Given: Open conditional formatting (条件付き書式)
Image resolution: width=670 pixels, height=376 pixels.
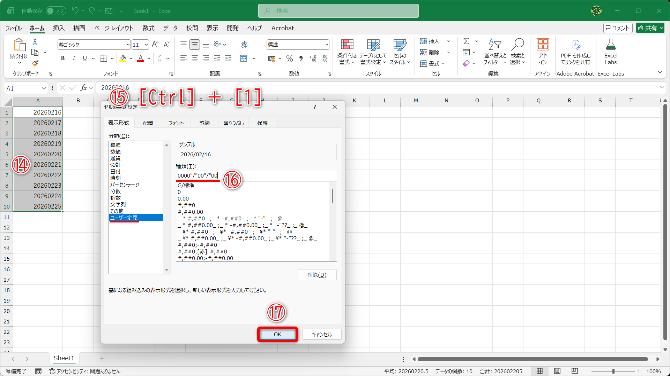Looking at the screenshot, I should 347,52.
